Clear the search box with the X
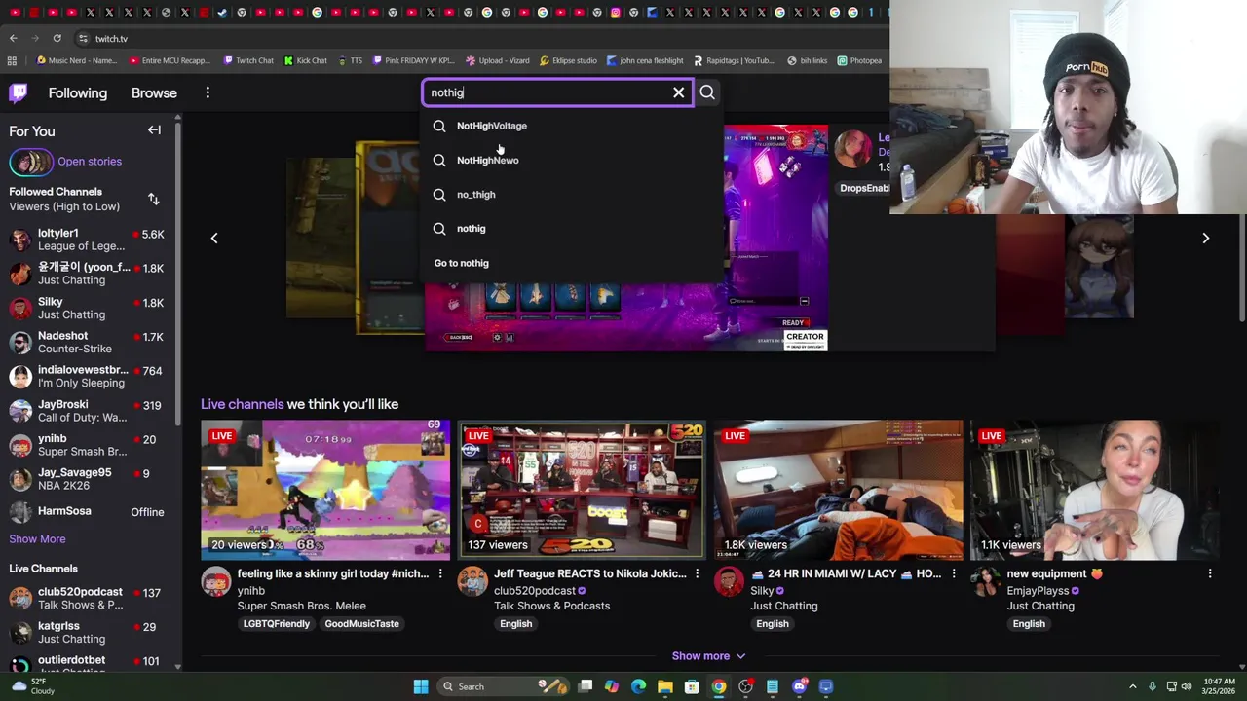 [x=679, y=92]
